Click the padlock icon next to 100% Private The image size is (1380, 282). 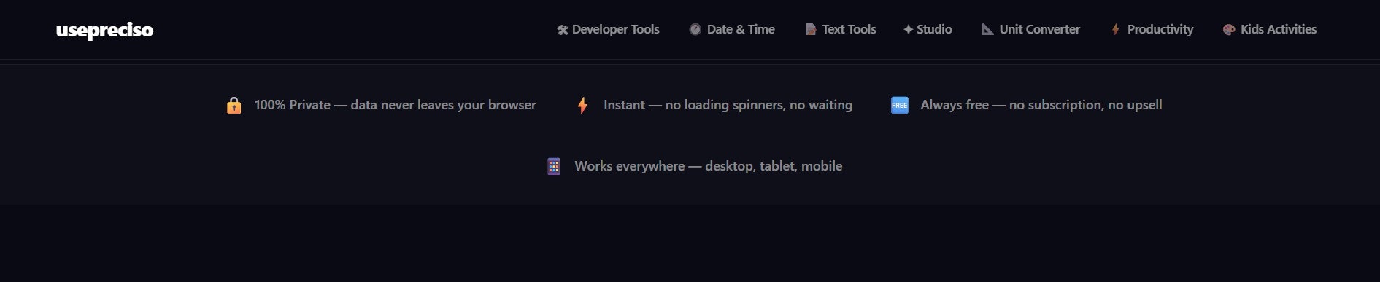pos(234,105)
